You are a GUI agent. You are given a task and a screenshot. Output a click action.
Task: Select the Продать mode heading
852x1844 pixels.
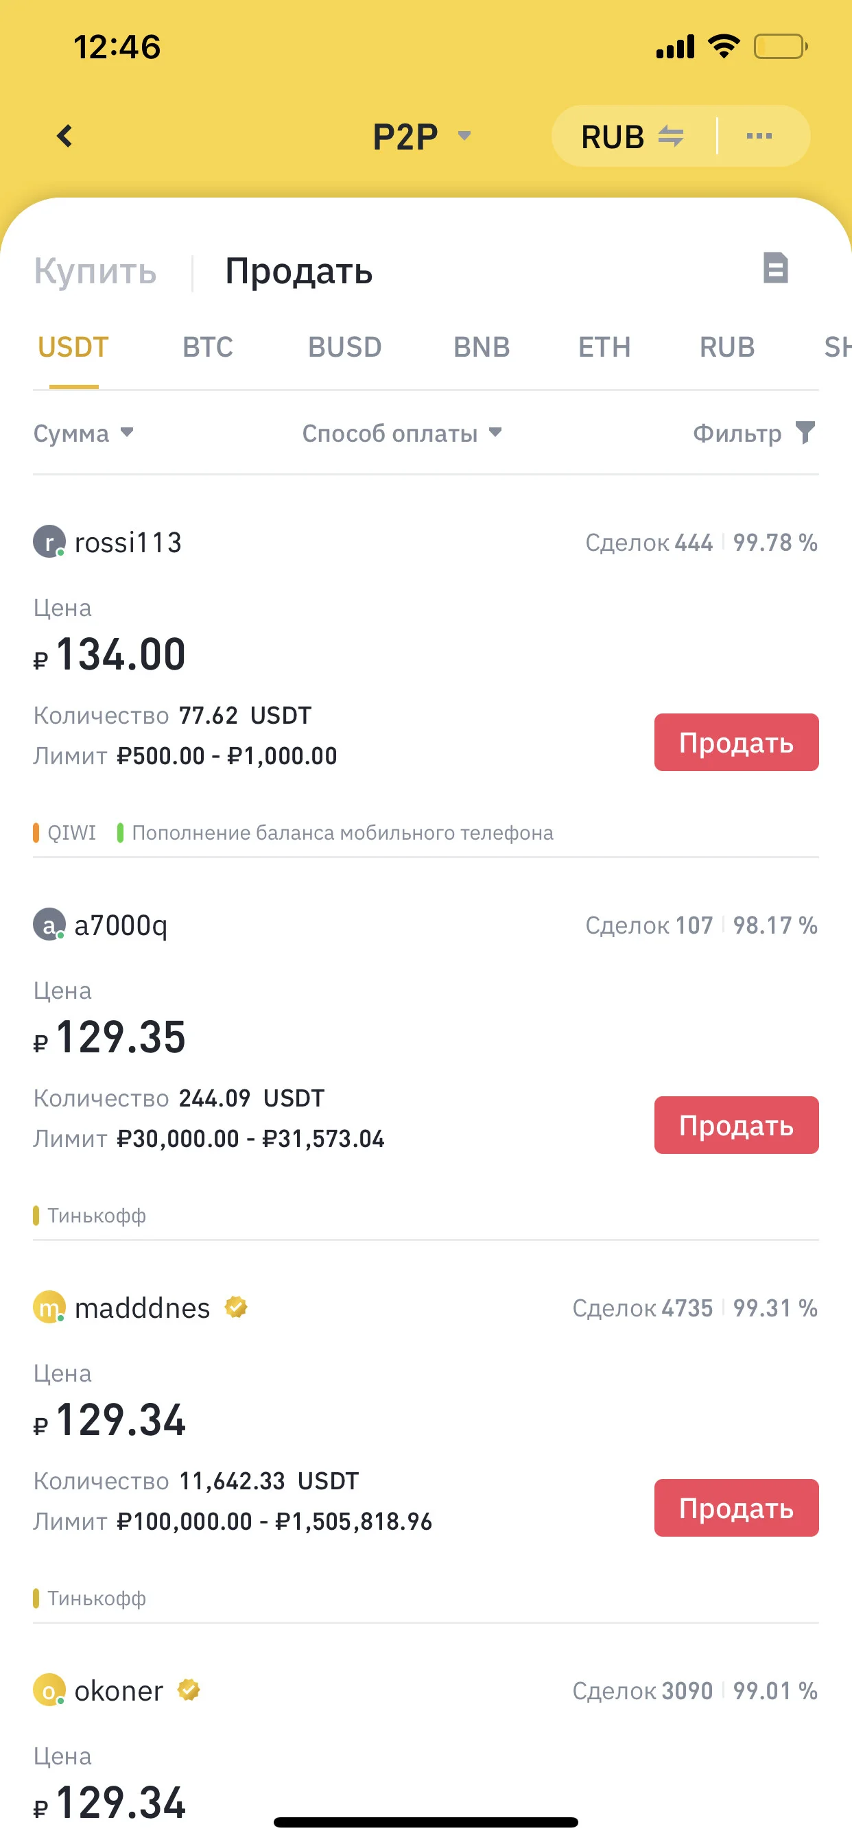[298, 271]
